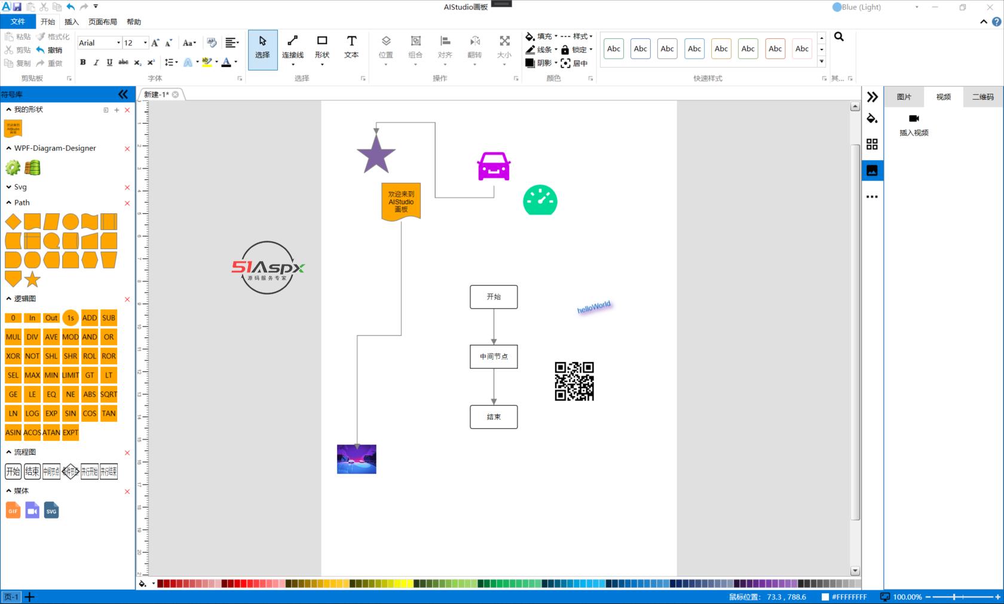
Task: Select the star shape in Path library
Action: [32, 279]
